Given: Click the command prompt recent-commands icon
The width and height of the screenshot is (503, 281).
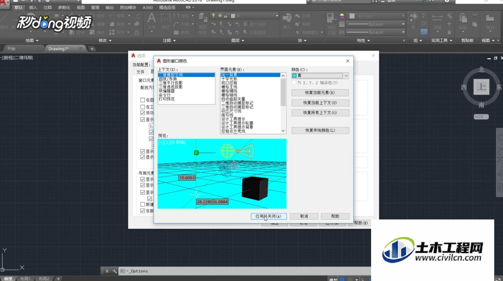Looking at the screenshot, I should coord(123,271).
